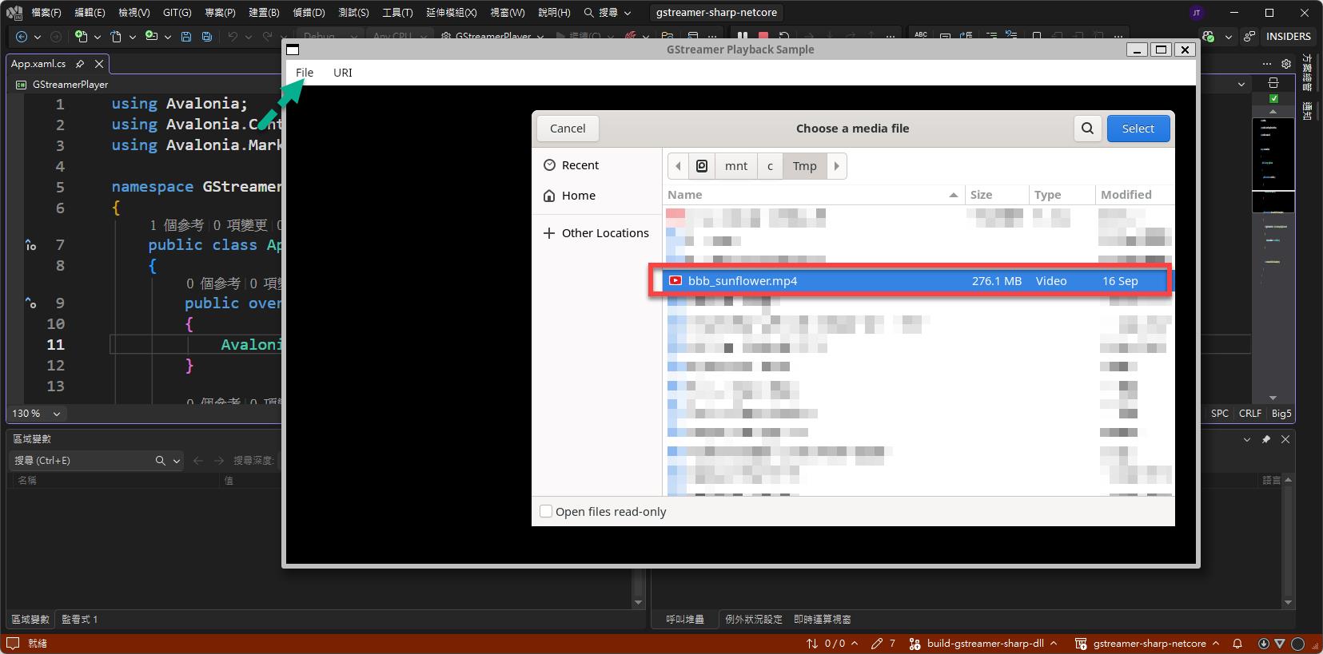Pin the App.xaml.cs tab
This screenshot has height=654, width=1323.
coord(80,64)
